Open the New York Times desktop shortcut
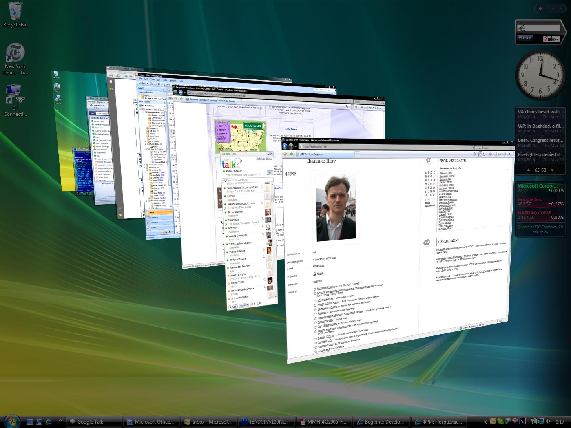The width and height of the screenshot is (571, 428). 15,59
